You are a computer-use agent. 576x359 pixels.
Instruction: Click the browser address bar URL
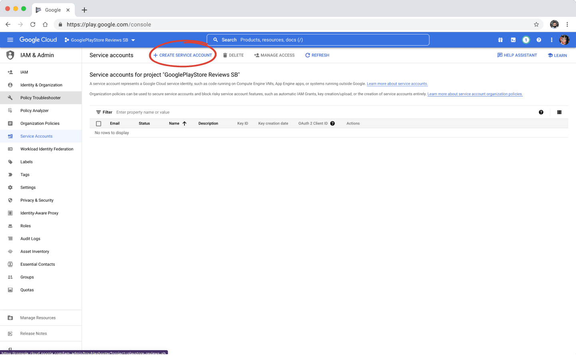tap(109, 24)
